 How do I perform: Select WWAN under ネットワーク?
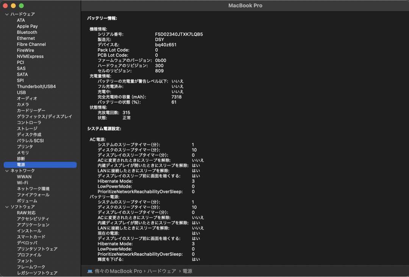pos(24,177)
